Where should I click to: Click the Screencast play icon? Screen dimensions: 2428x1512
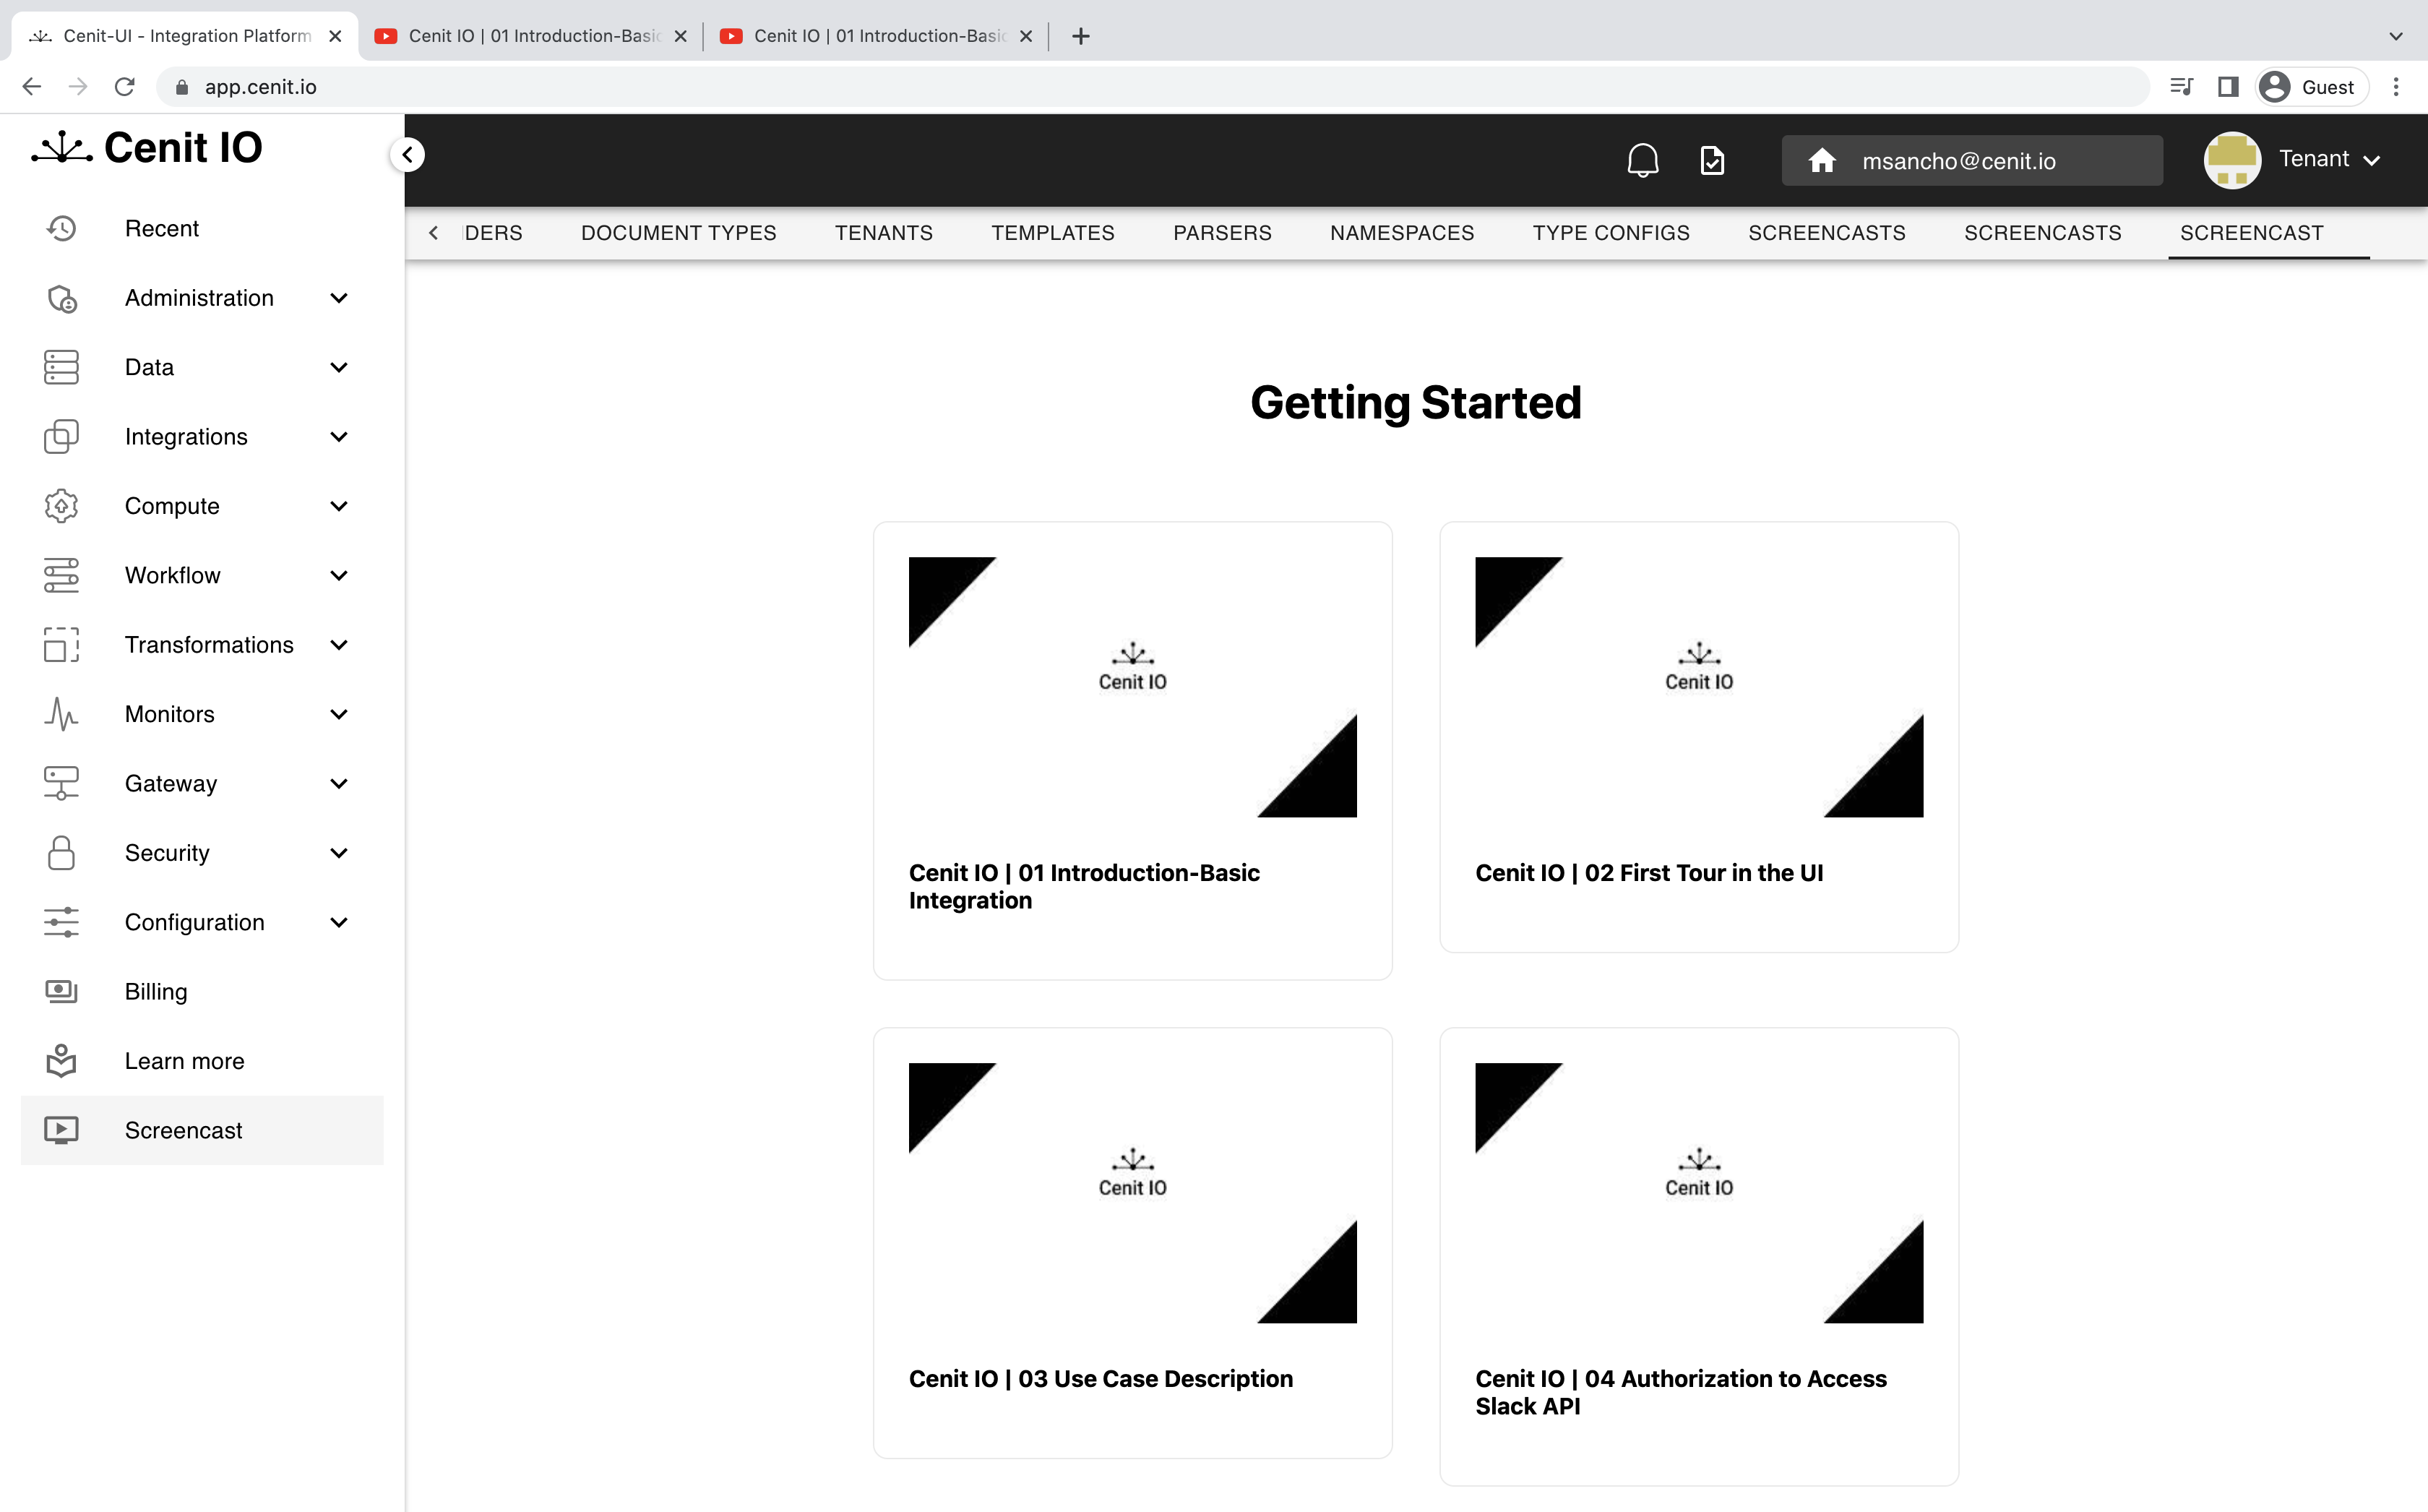61,1130
